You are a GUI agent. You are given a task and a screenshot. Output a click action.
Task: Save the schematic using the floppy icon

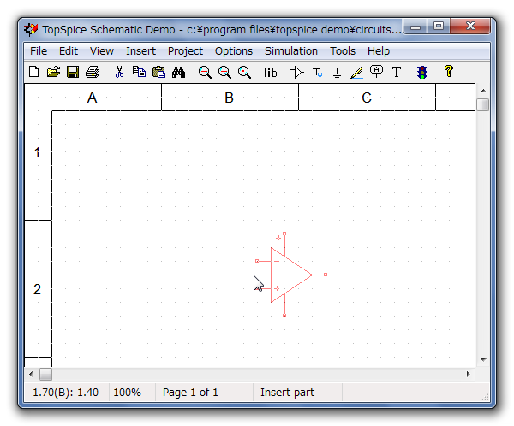click(x=73, y=72)
